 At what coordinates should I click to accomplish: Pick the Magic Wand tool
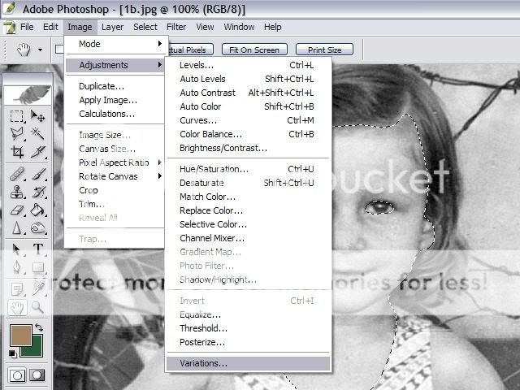pos(37,133)
